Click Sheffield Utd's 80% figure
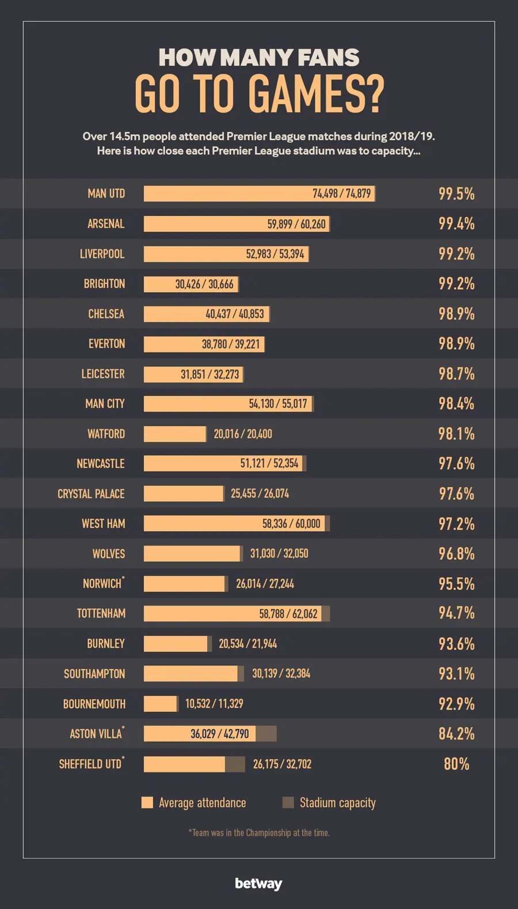The width and height of the screenshot is (518, 909). tap(456, 764)
